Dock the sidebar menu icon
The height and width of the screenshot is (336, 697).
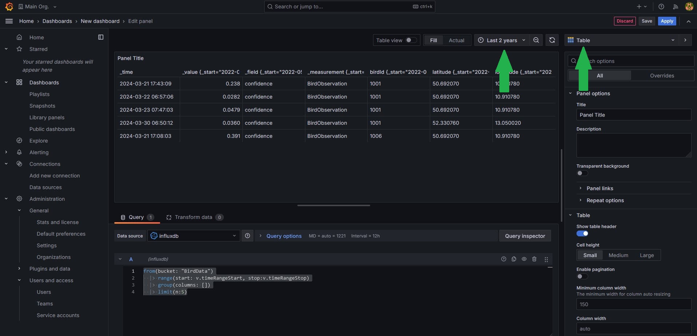[101, 37]
